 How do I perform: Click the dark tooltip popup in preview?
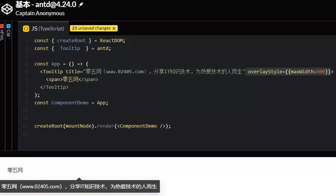click(x=80, y=186)
